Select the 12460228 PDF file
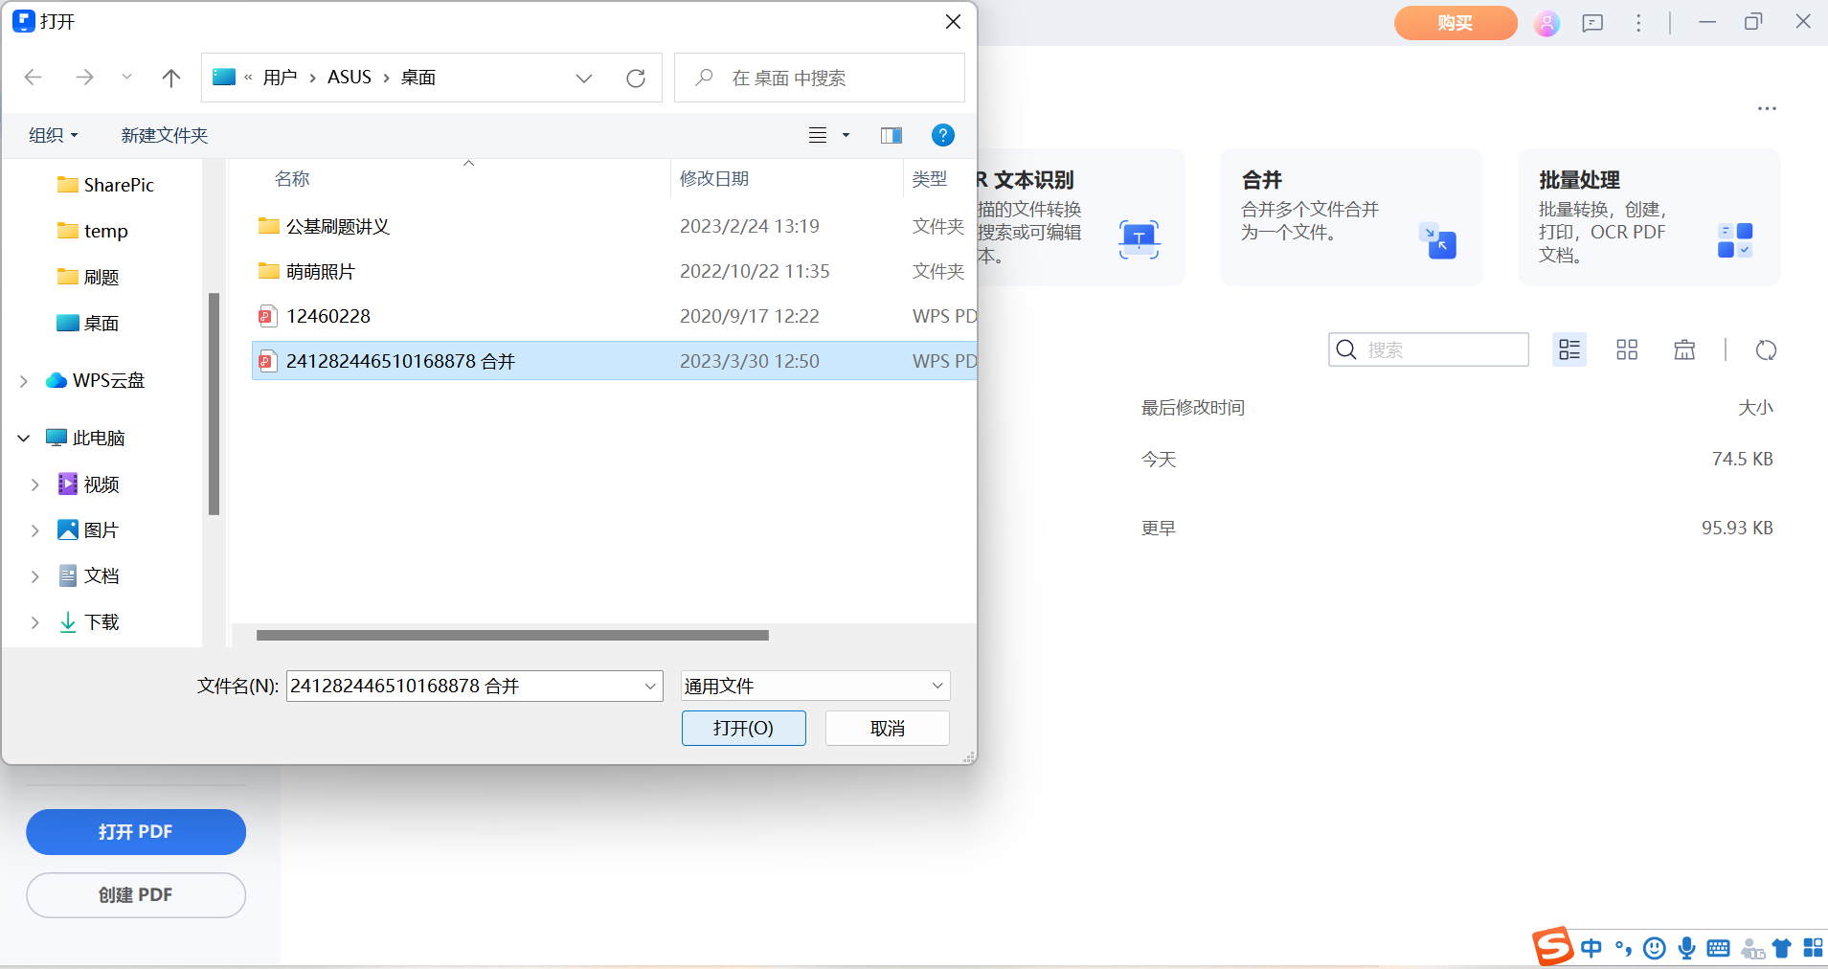 (x=330, y=316)
